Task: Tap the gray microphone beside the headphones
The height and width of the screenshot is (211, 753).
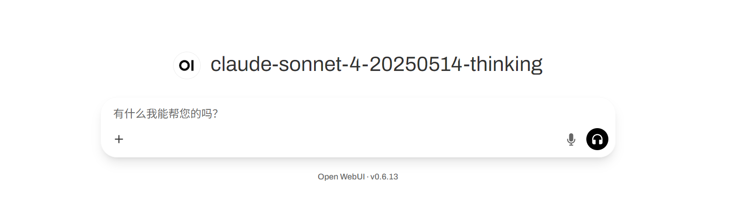Action: [x=571, y=139]
